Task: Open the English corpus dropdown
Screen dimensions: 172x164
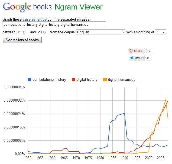Action: click(x=100, y=32)
